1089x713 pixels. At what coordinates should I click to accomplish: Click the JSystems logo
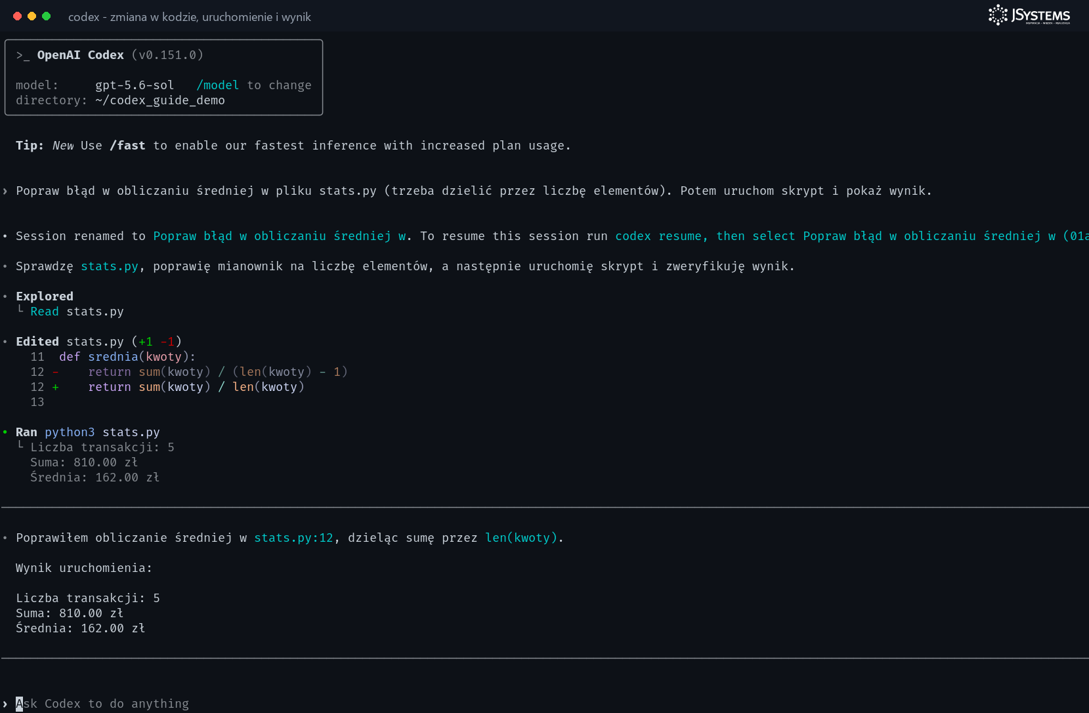click(1029, 15)
